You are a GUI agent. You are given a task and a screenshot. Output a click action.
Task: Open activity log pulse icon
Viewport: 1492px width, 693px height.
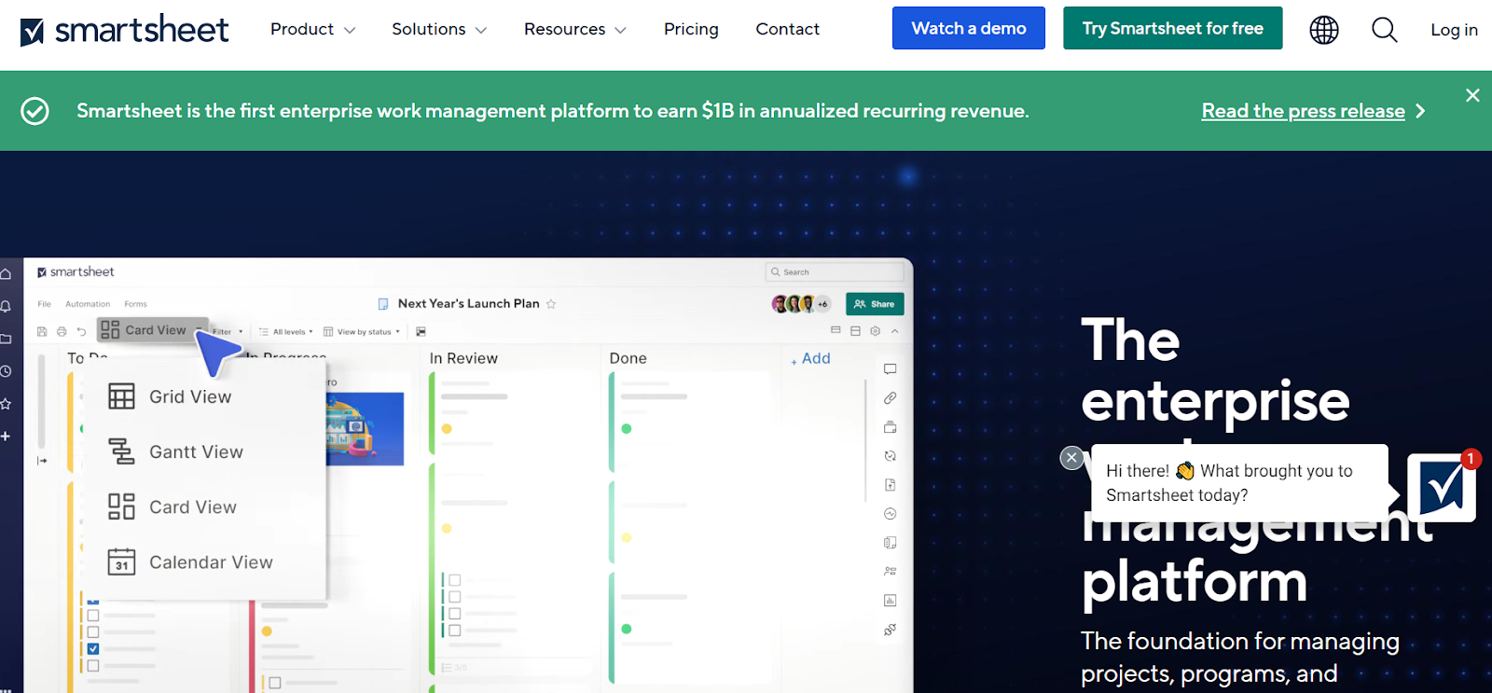pyautogui.click(x=891, y=514)
